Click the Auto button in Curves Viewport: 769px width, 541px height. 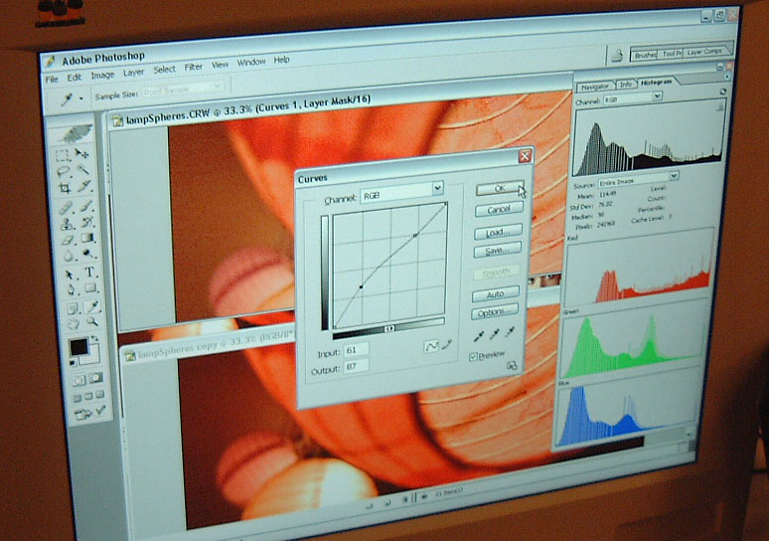pyautogui.click(x=496, y=294)
